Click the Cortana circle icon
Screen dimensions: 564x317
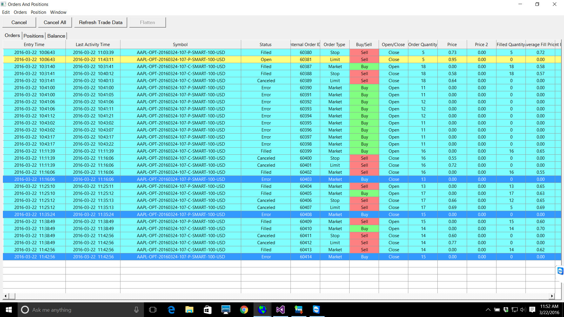point(25,310)
